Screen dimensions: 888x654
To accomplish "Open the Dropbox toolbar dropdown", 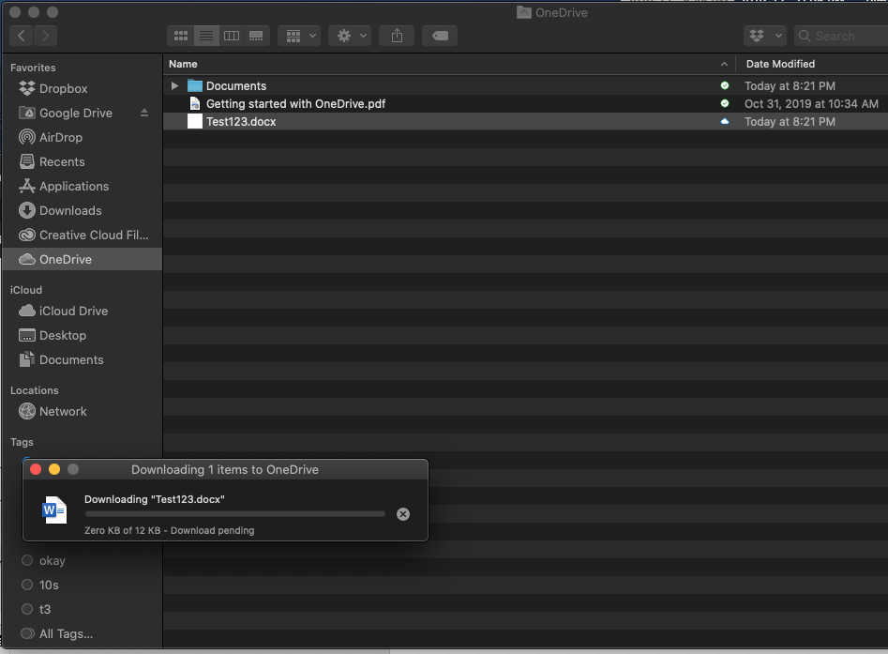I will point(765,36).
